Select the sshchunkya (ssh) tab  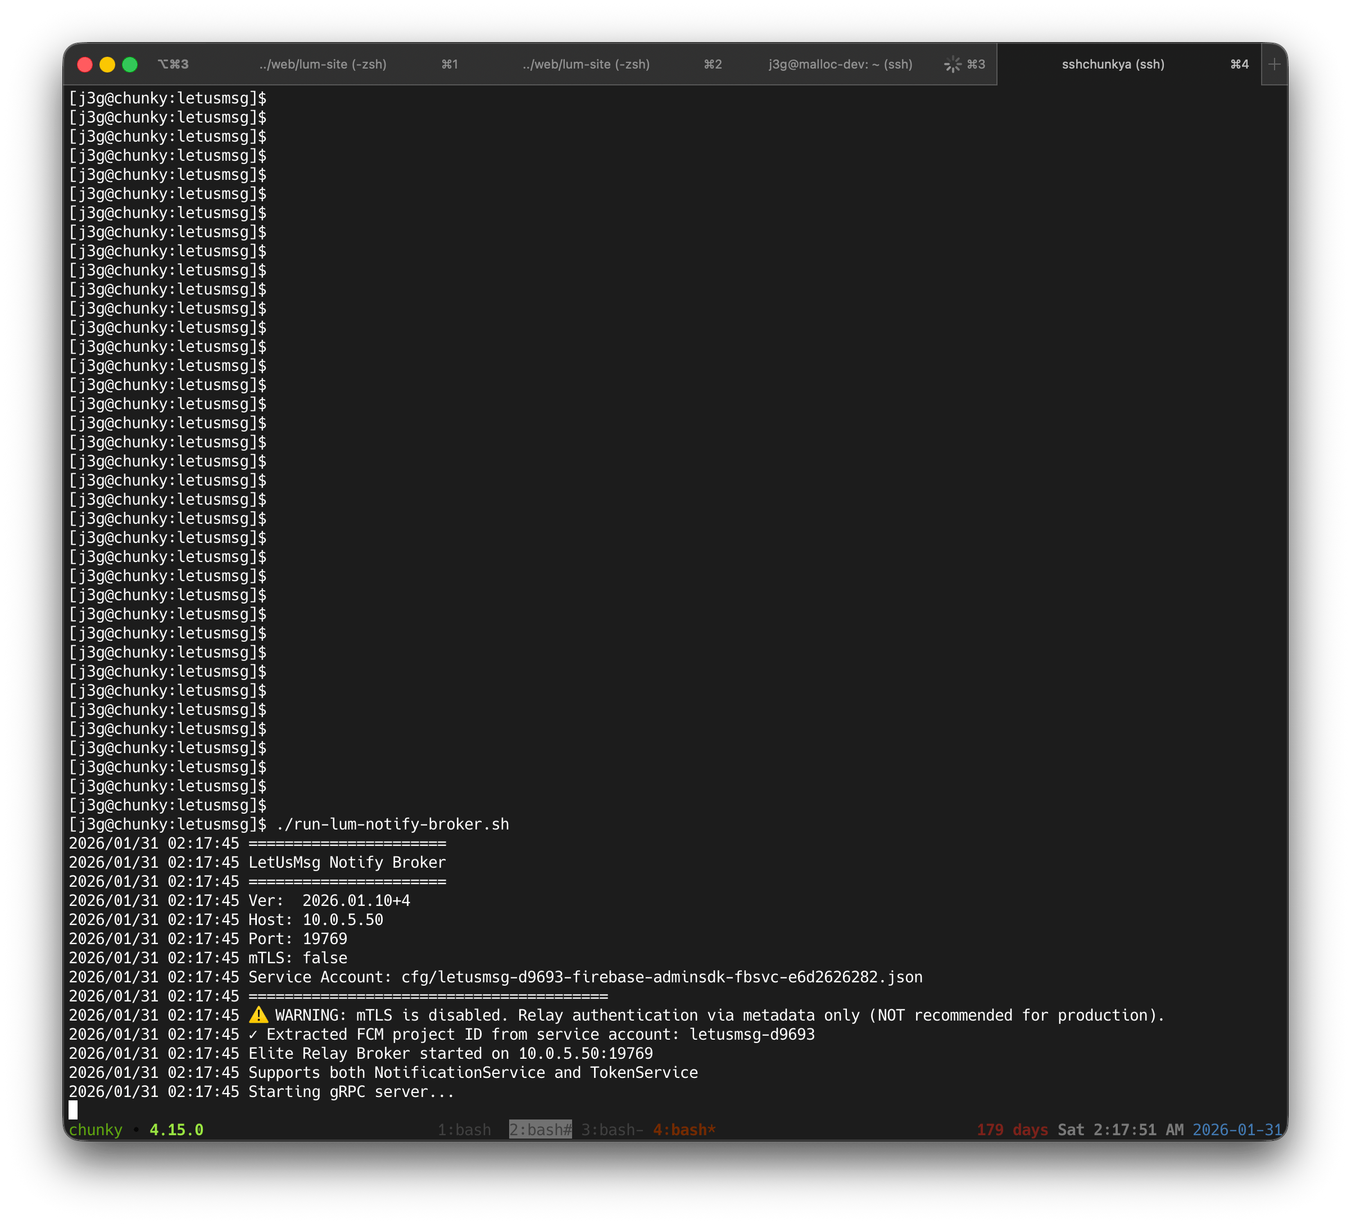(1112, 65)
